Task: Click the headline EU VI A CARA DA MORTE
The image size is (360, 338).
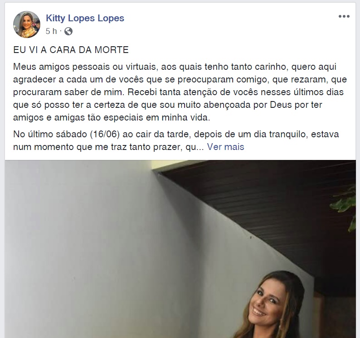Action: (71, 50)
